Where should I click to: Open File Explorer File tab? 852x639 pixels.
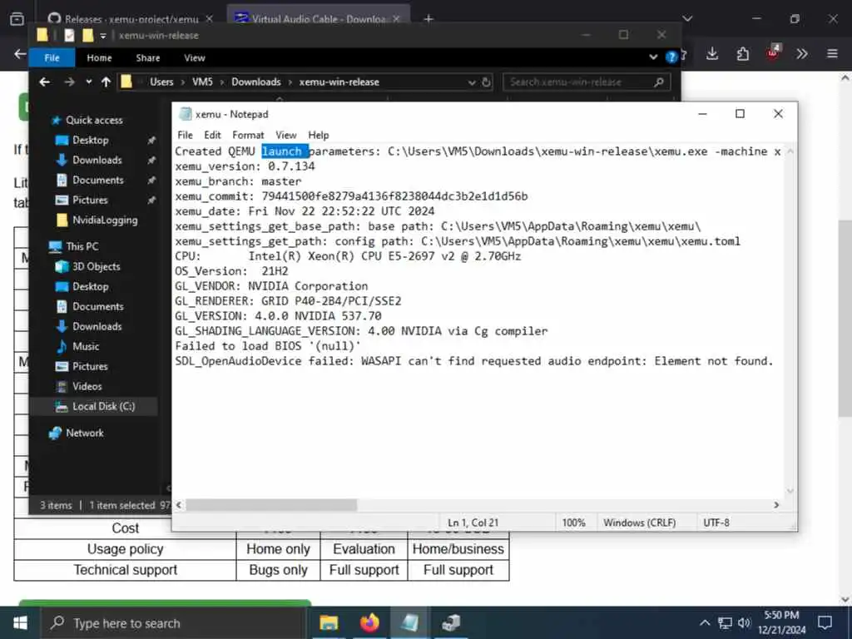pos(52,57)
